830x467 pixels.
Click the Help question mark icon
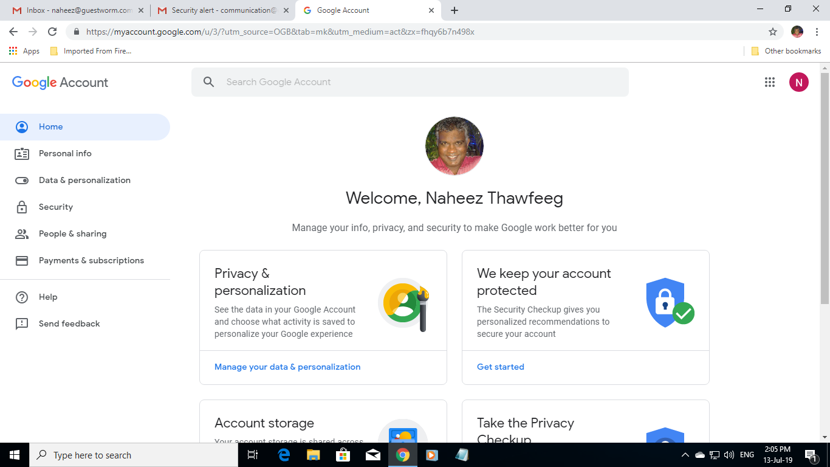tap(22, 297)
